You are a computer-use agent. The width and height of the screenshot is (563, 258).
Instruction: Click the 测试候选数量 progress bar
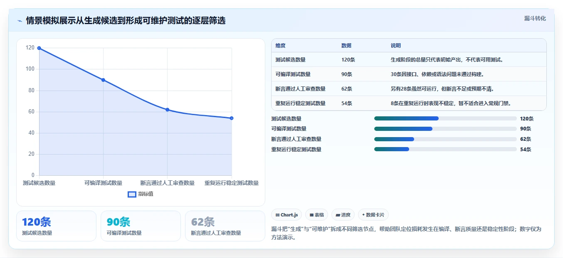(x=445, y=118)
